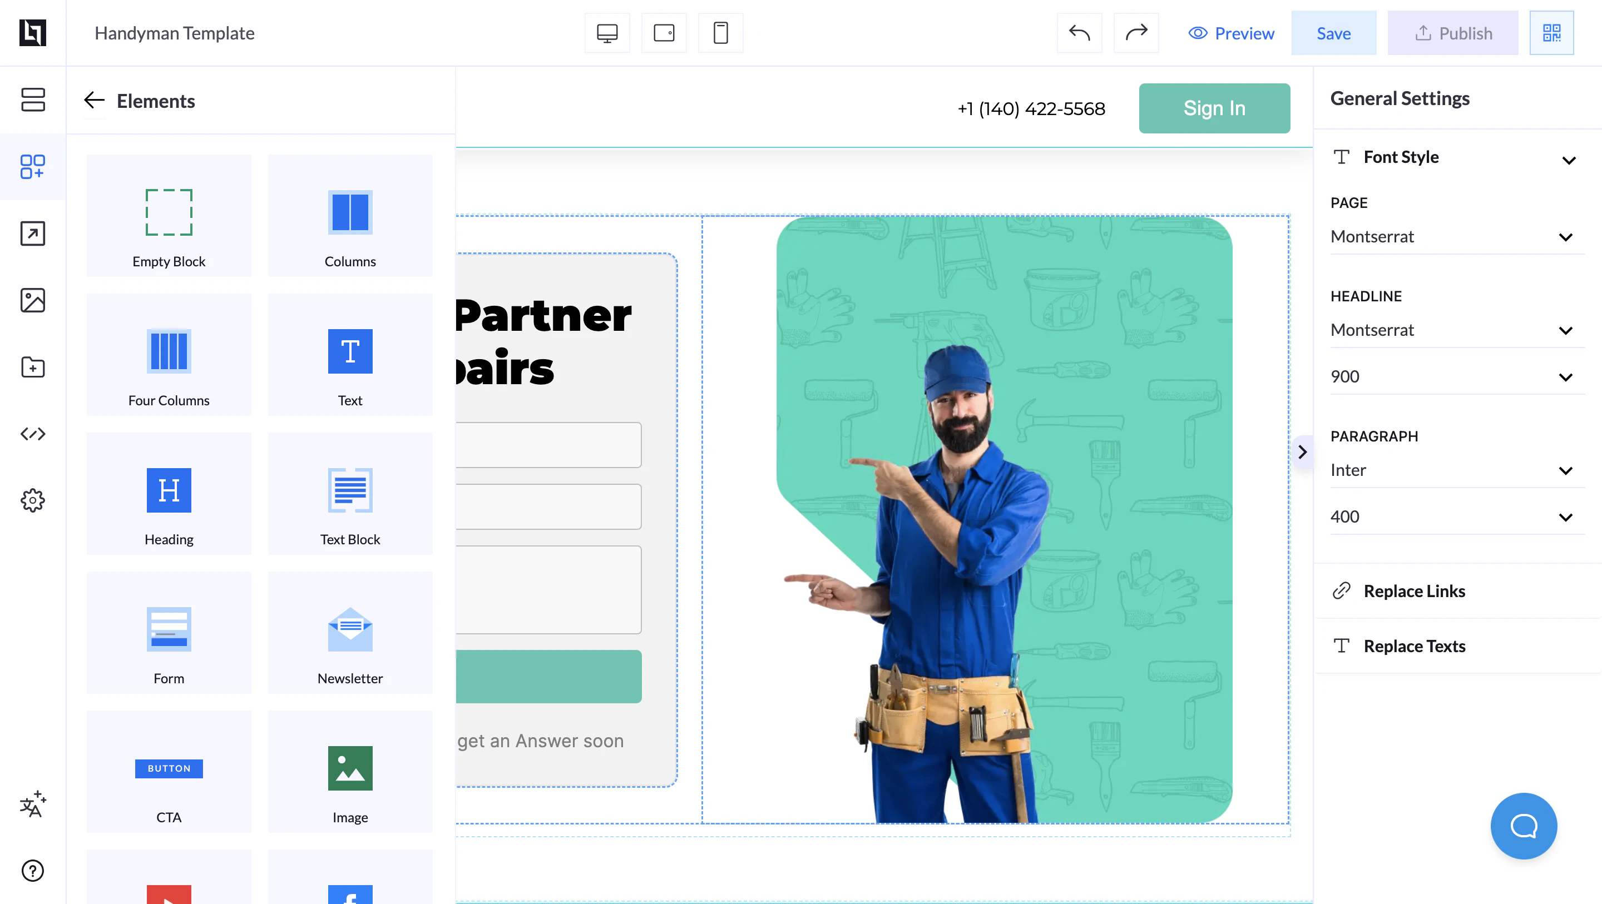
Task: Enable desktop preview mode
Action: (607, 33)
